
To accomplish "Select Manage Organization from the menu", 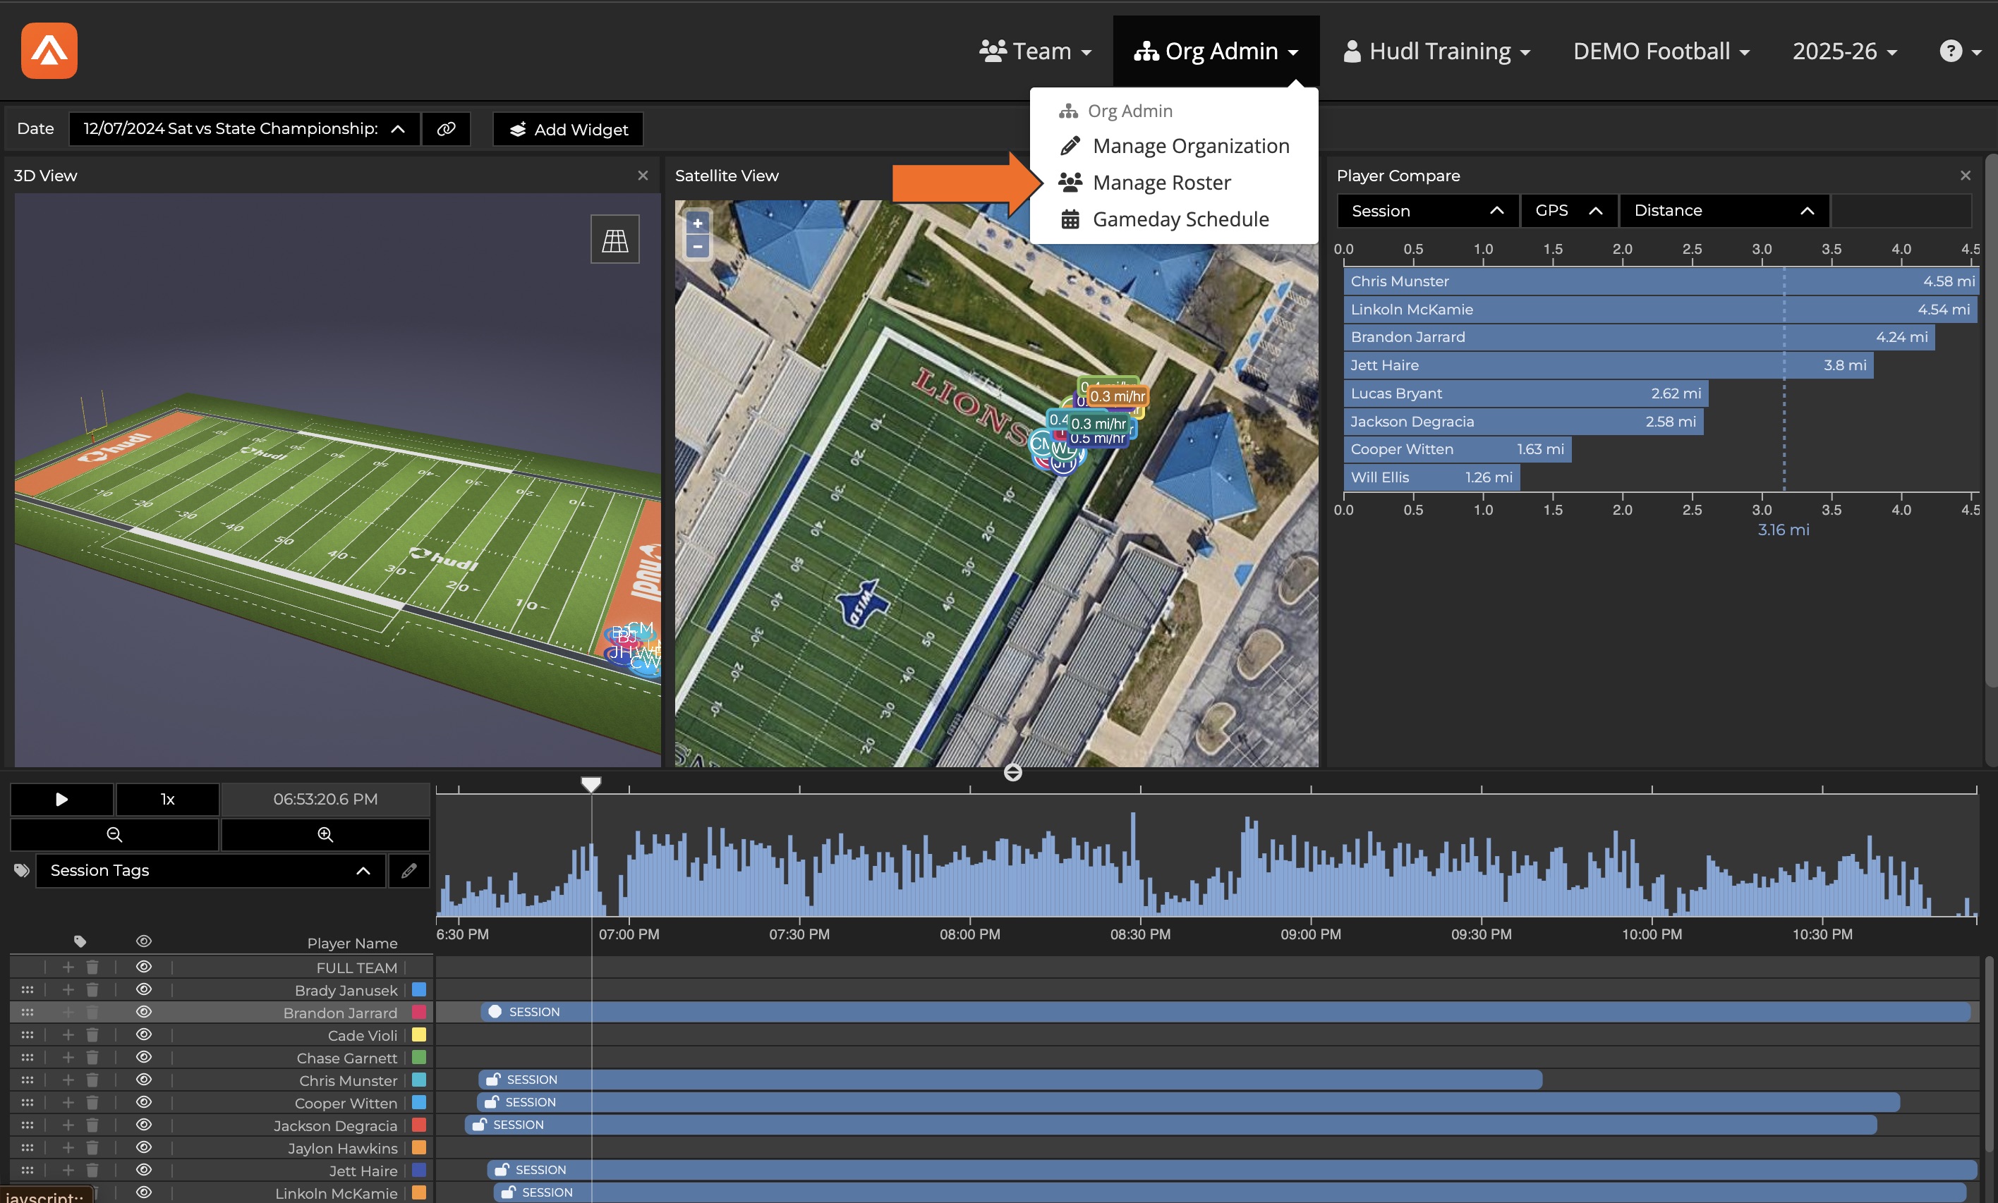I will pyautogui.click(x=1173, y=146).
